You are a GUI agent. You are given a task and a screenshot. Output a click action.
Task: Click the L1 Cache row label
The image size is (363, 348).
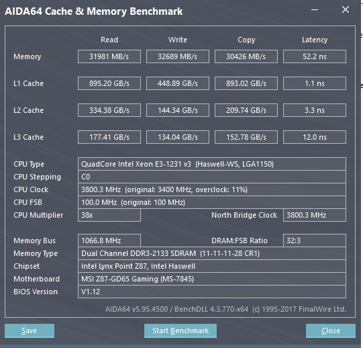[x=28, y=83]
